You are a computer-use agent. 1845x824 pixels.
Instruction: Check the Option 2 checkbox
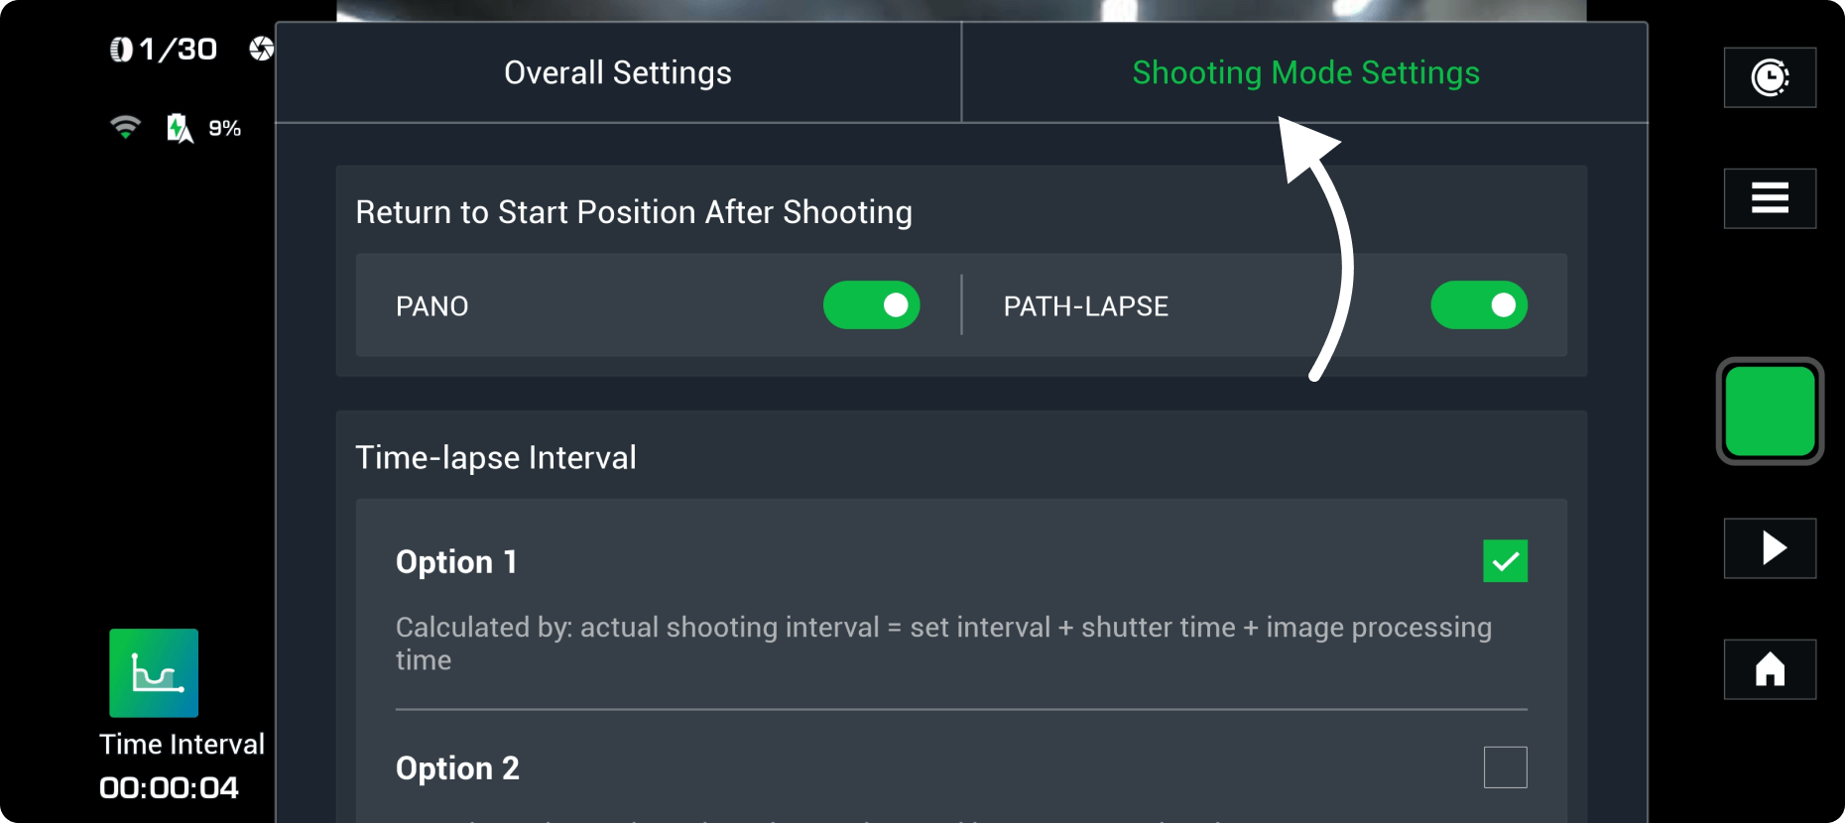(1505, 765)
